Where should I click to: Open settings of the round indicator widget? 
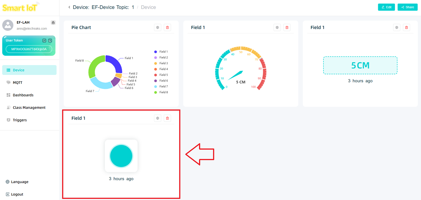pyautogui.click(x=158, y=118)
